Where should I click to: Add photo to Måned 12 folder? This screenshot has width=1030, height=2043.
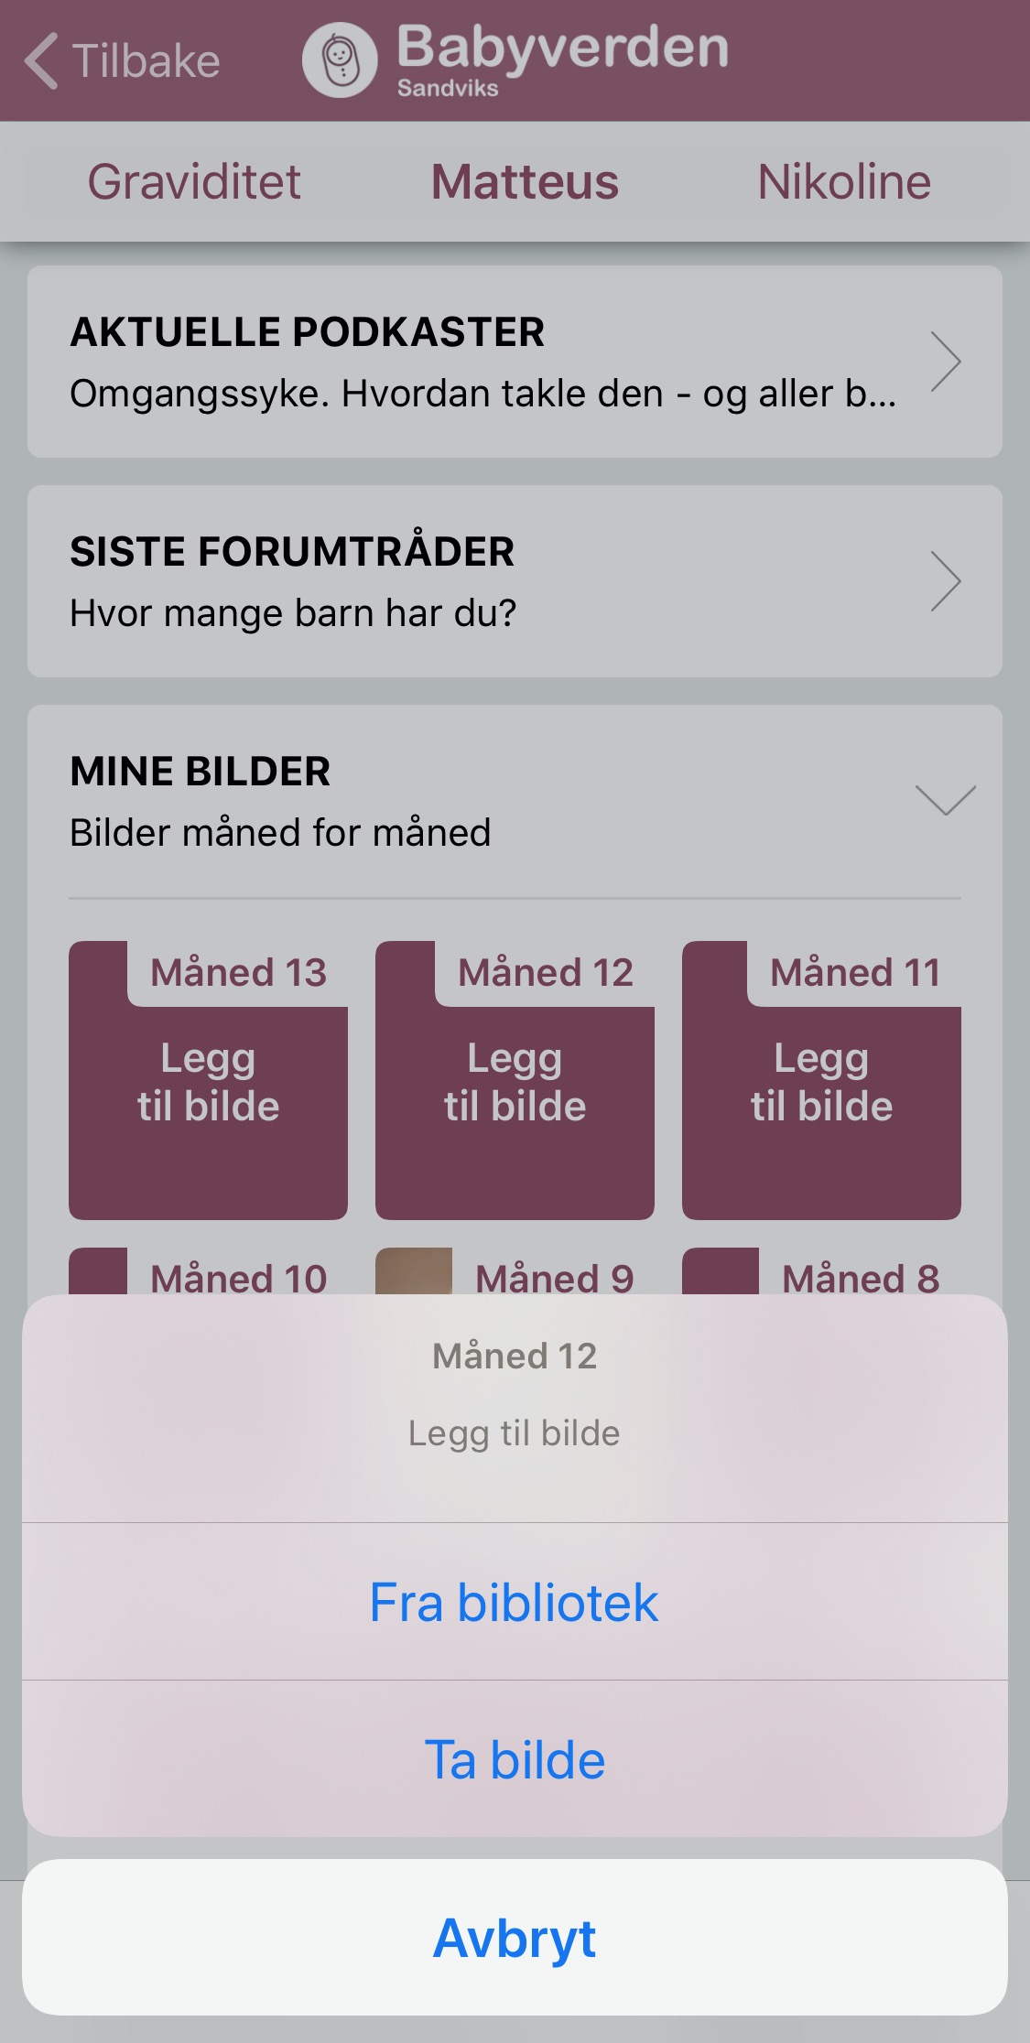coord(515,1081)
